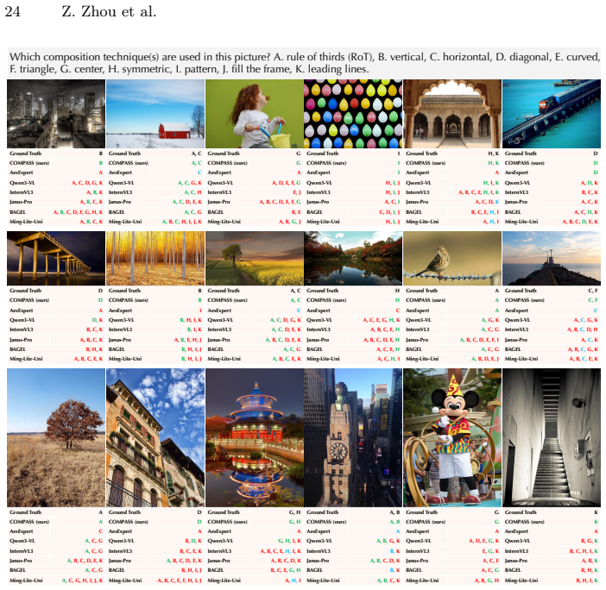606x590 pixels.
Task: Click answer 'A, B, C, D, E, H'
Action: 382,340
